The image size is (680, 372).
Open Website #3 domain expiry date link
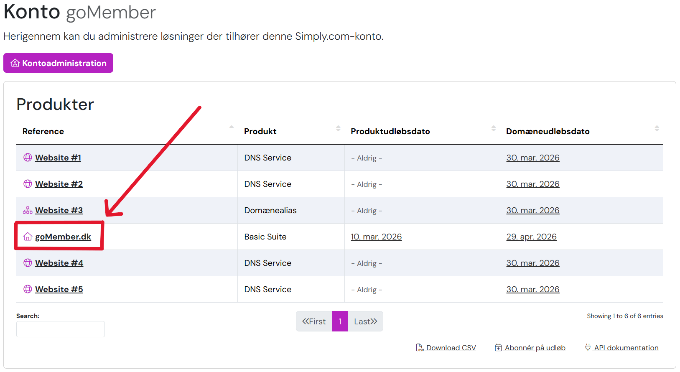(533, 210)
